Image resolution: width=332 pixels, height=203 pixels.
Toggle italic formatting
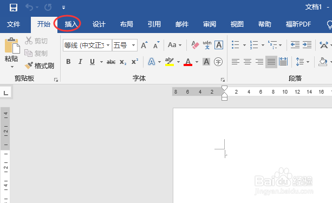tap(80, 62)
